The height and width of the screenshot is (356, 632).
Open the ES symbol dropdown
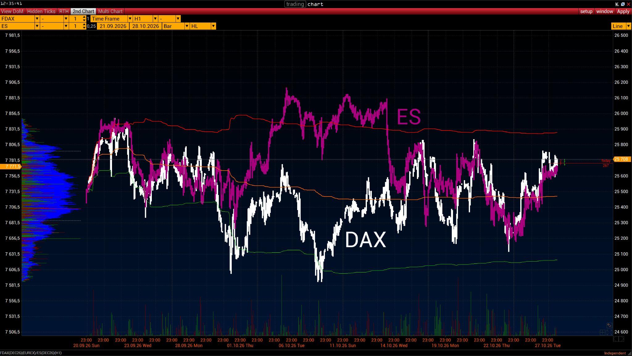click(37, 26)
